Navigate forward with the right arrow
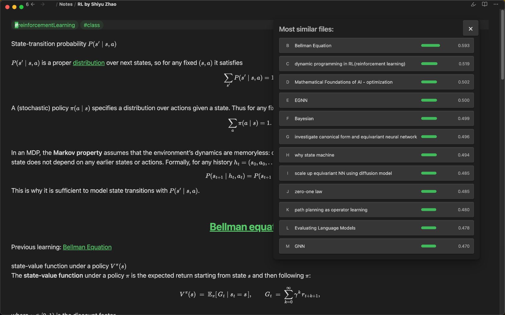 pyautogui.click(x=43, y=4)
